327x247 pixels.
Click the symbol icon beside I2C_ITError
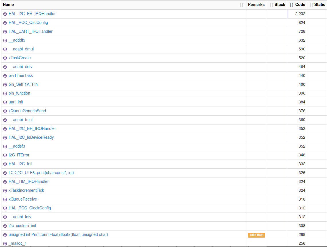click(5, 155)
